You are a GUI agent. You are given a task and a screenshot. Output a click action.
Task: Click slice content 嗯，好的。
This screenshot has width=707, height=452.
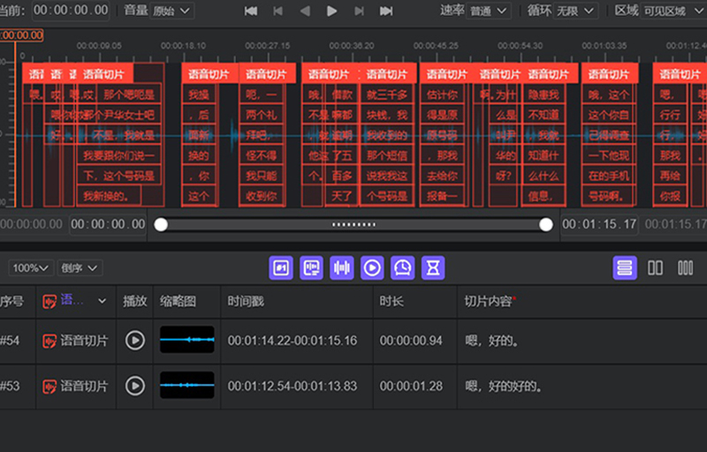[x=492, y=341]
